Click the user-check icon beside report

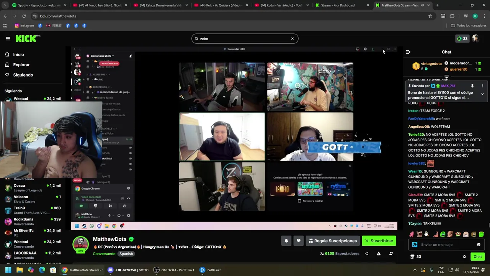tap(391, 253)
